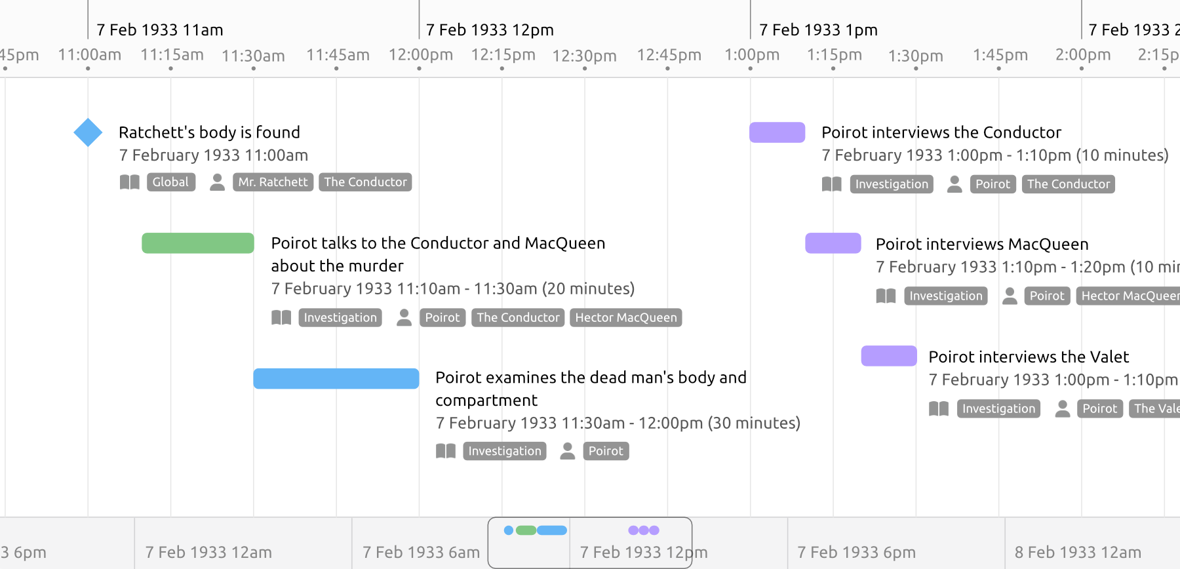Select the book icon on Poirot talks event

281,317
